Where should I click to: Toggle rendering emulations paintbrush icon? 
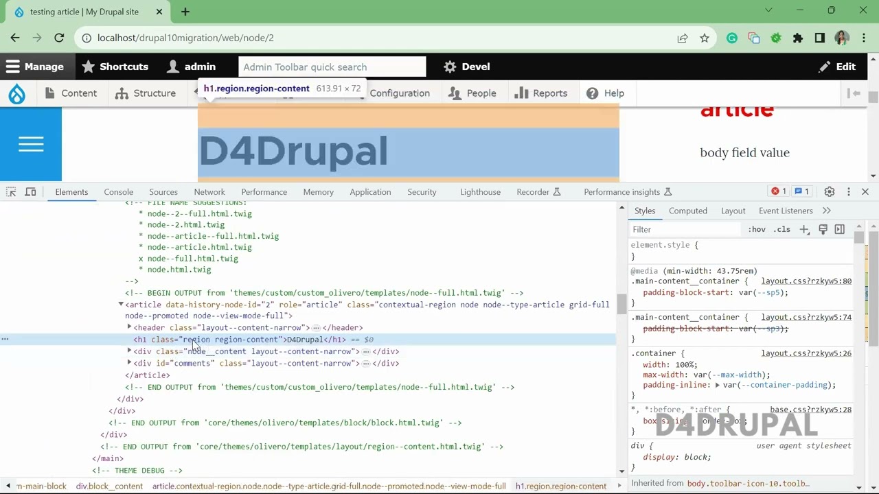click(x=823, y=229)
